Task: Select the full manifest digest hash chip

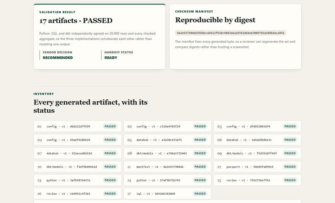Action: point(231,33)
